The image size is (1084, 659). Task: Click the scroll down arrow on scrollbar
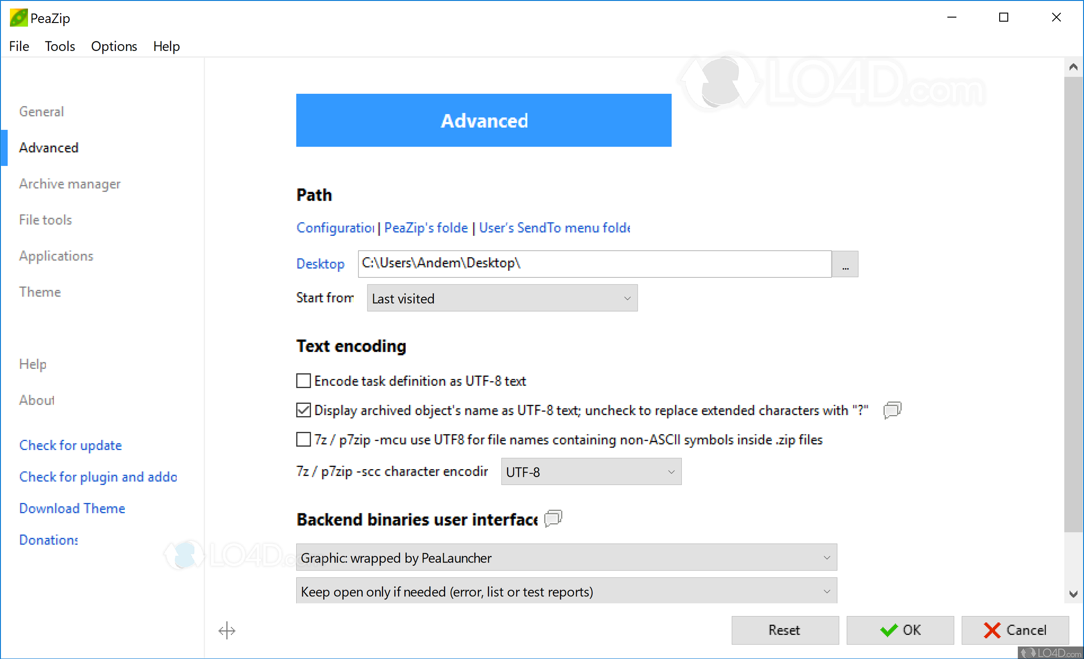pos(1073,594)
